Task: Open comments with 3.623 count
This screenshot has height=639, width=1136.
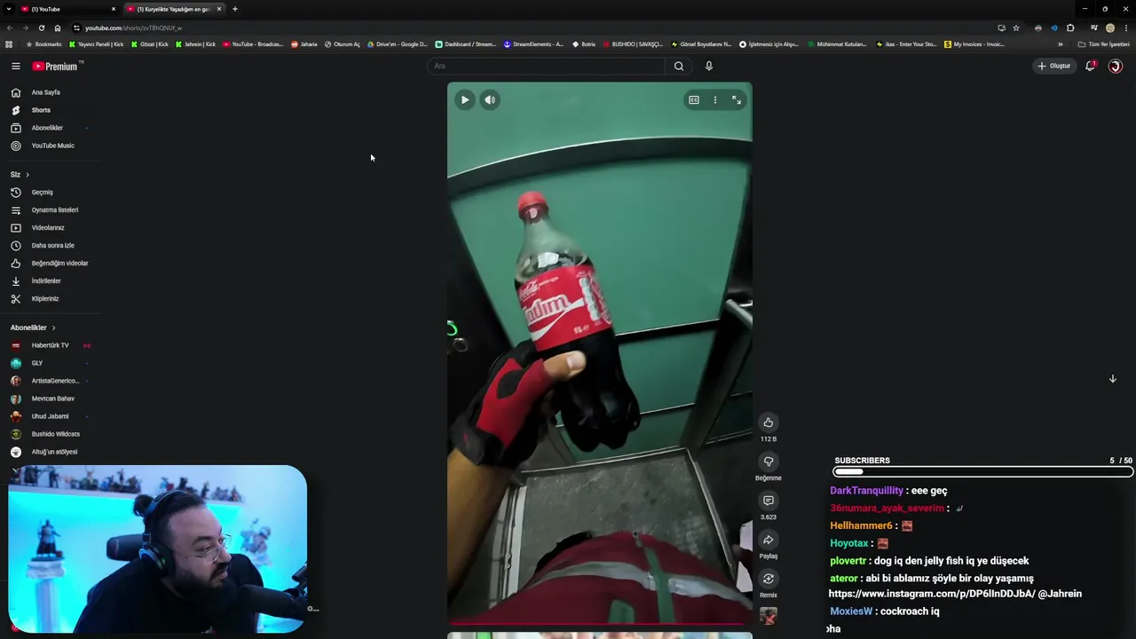Action: (x=769, y=501)
